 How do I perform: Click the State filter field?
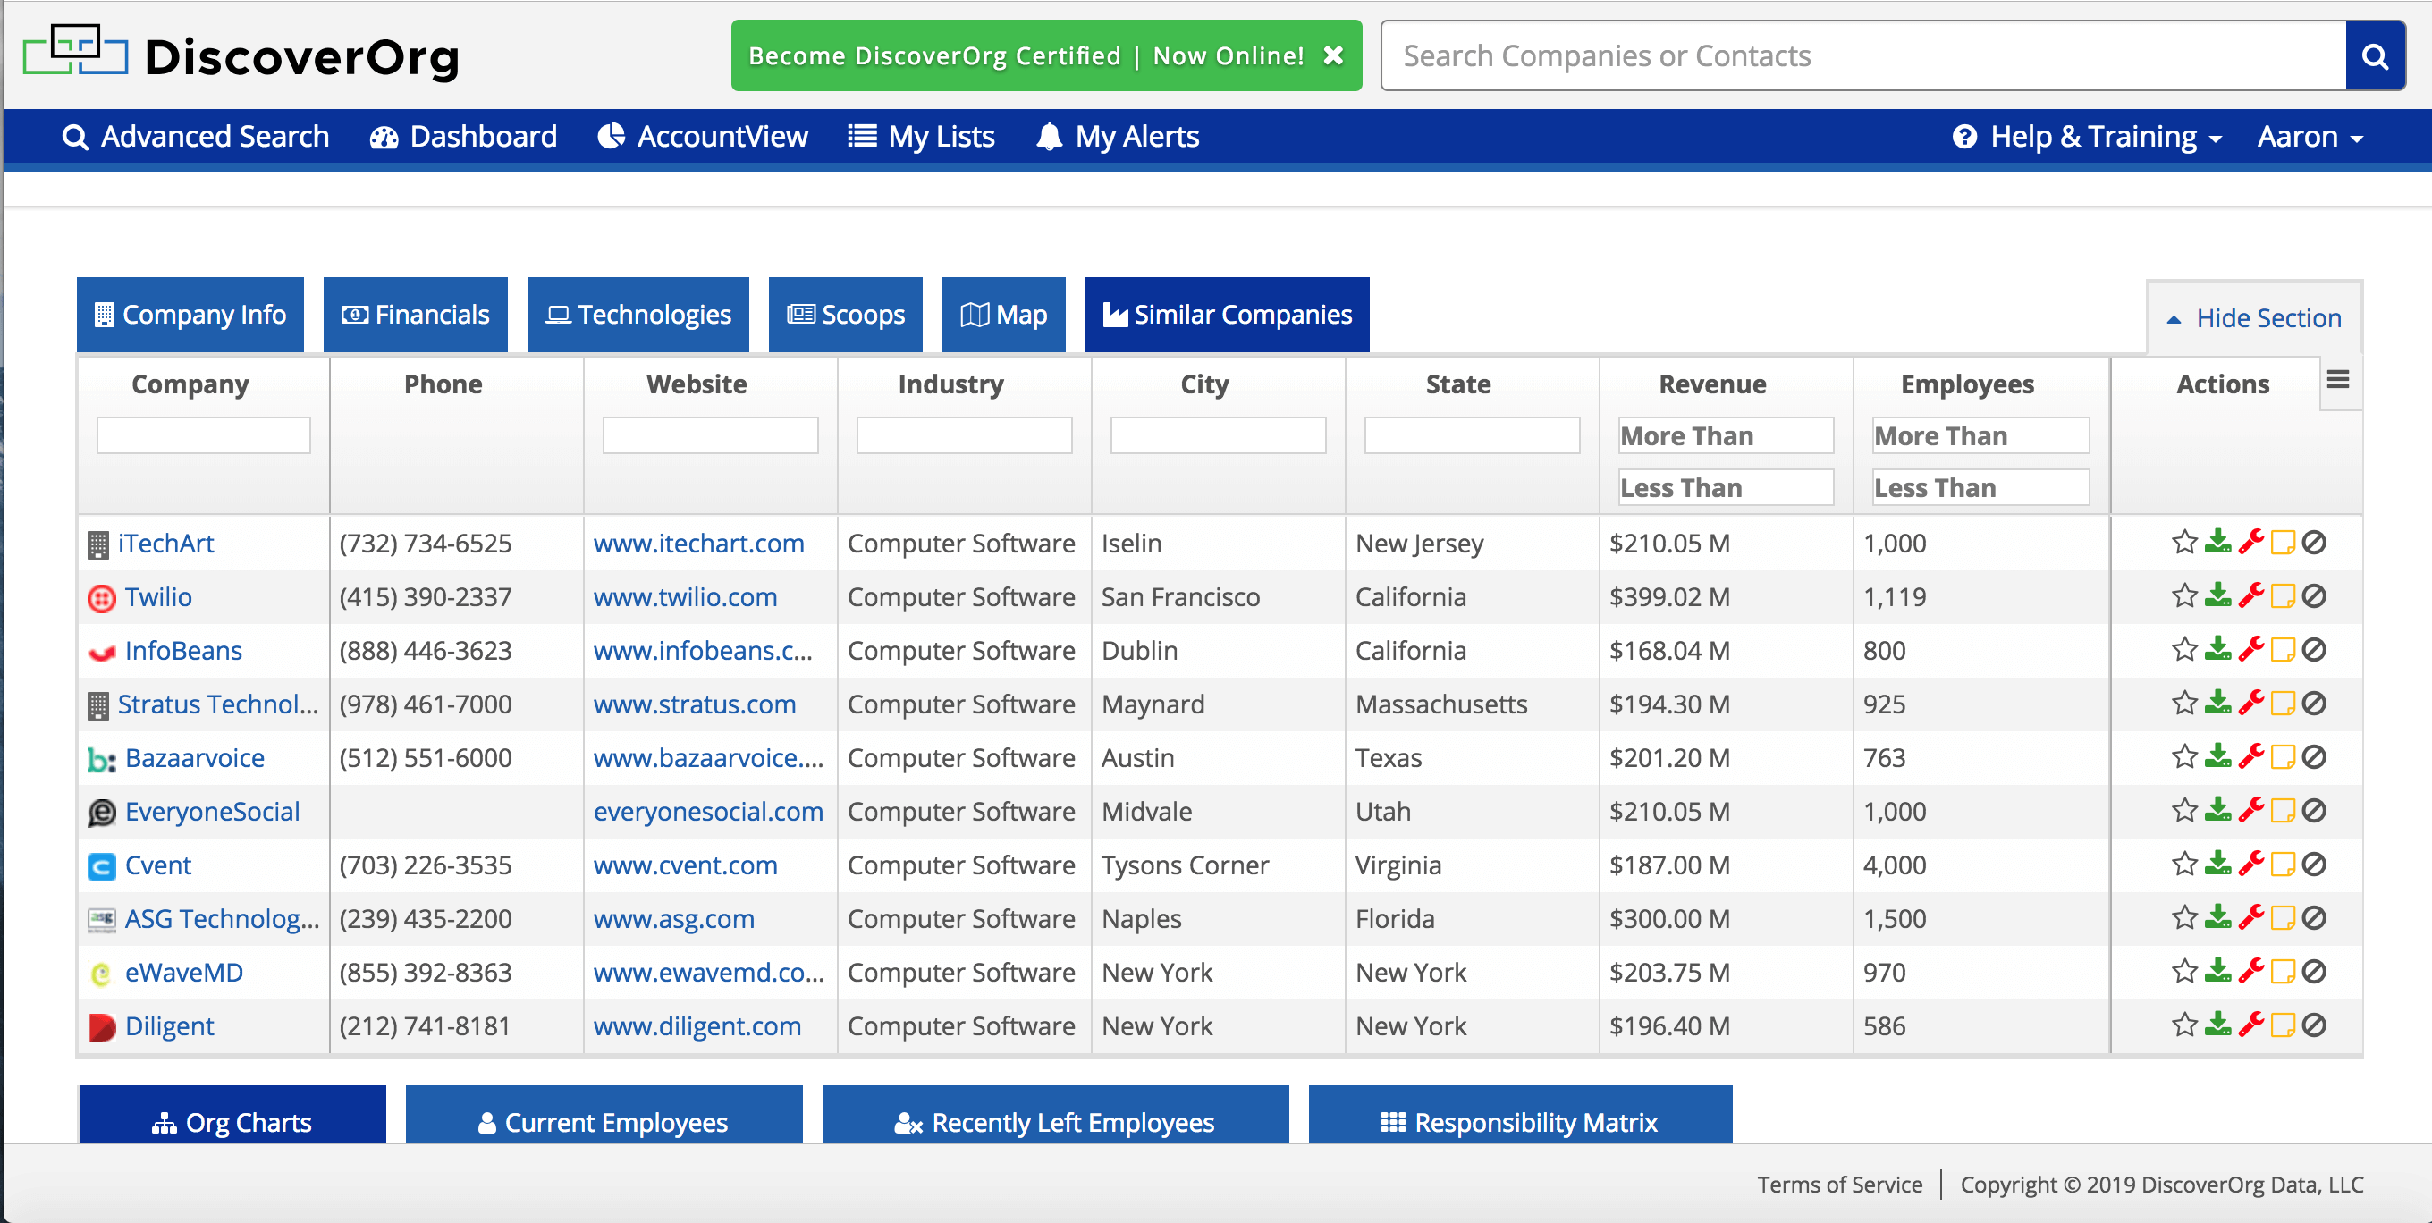pos(1473,436)
